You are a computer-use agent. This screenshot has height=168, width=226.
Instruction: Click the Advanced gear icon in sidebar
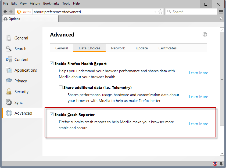tap(9, 113)
